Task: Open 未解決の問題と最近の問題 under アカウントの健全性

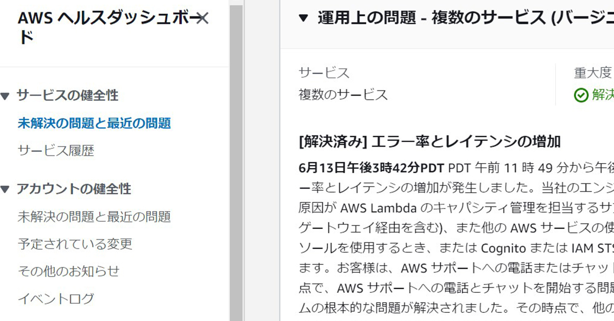Action: (x=94, y=217)
